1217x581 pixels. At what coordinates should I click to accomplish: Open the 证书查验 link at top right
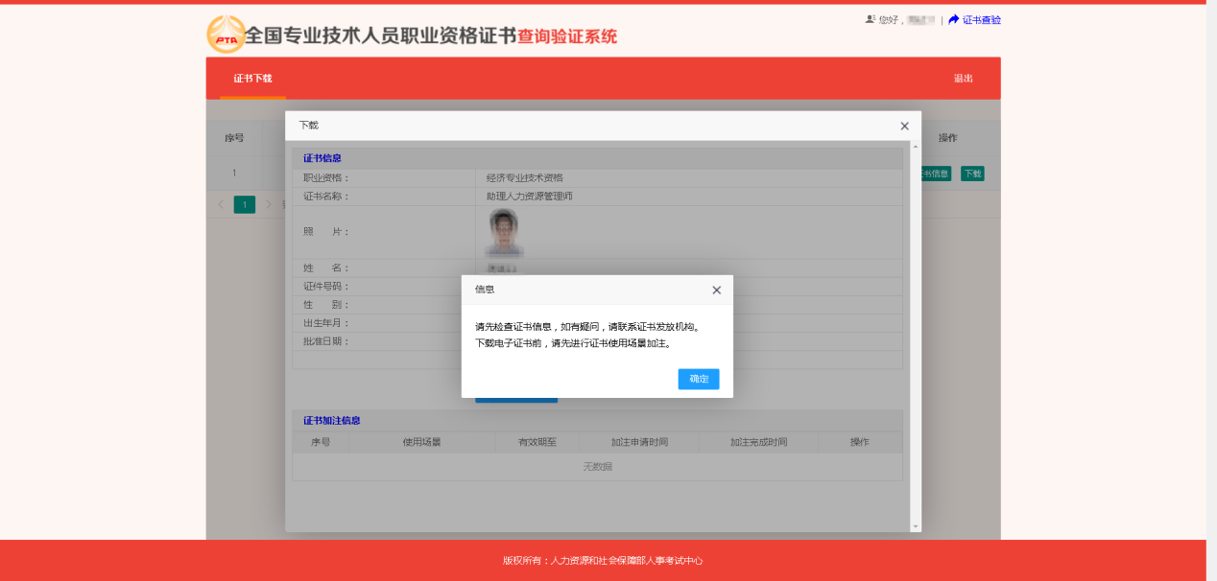click(x=980, y=19)
